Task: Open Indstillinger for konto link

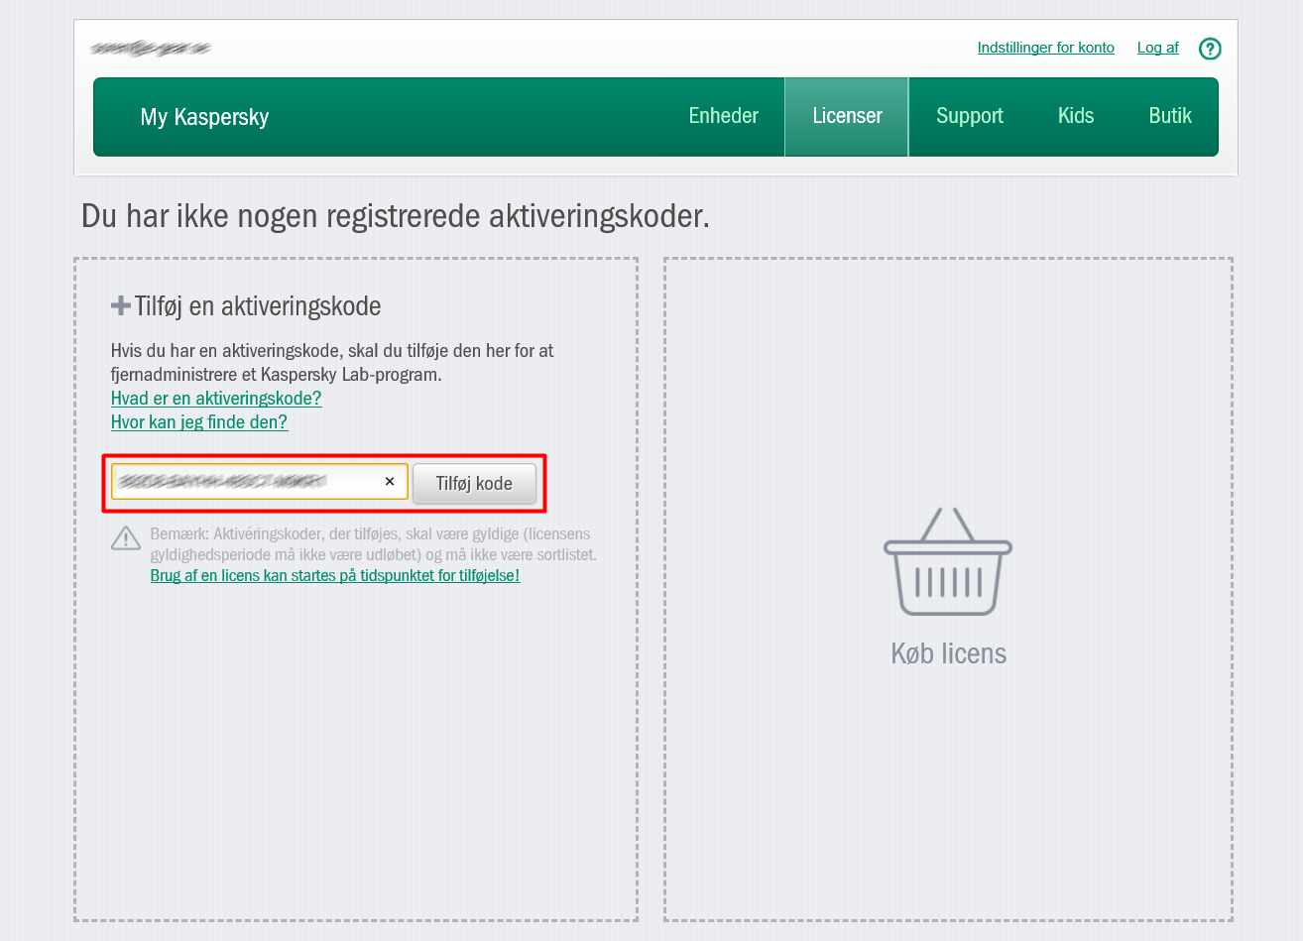Action: tap(1045, 48)
